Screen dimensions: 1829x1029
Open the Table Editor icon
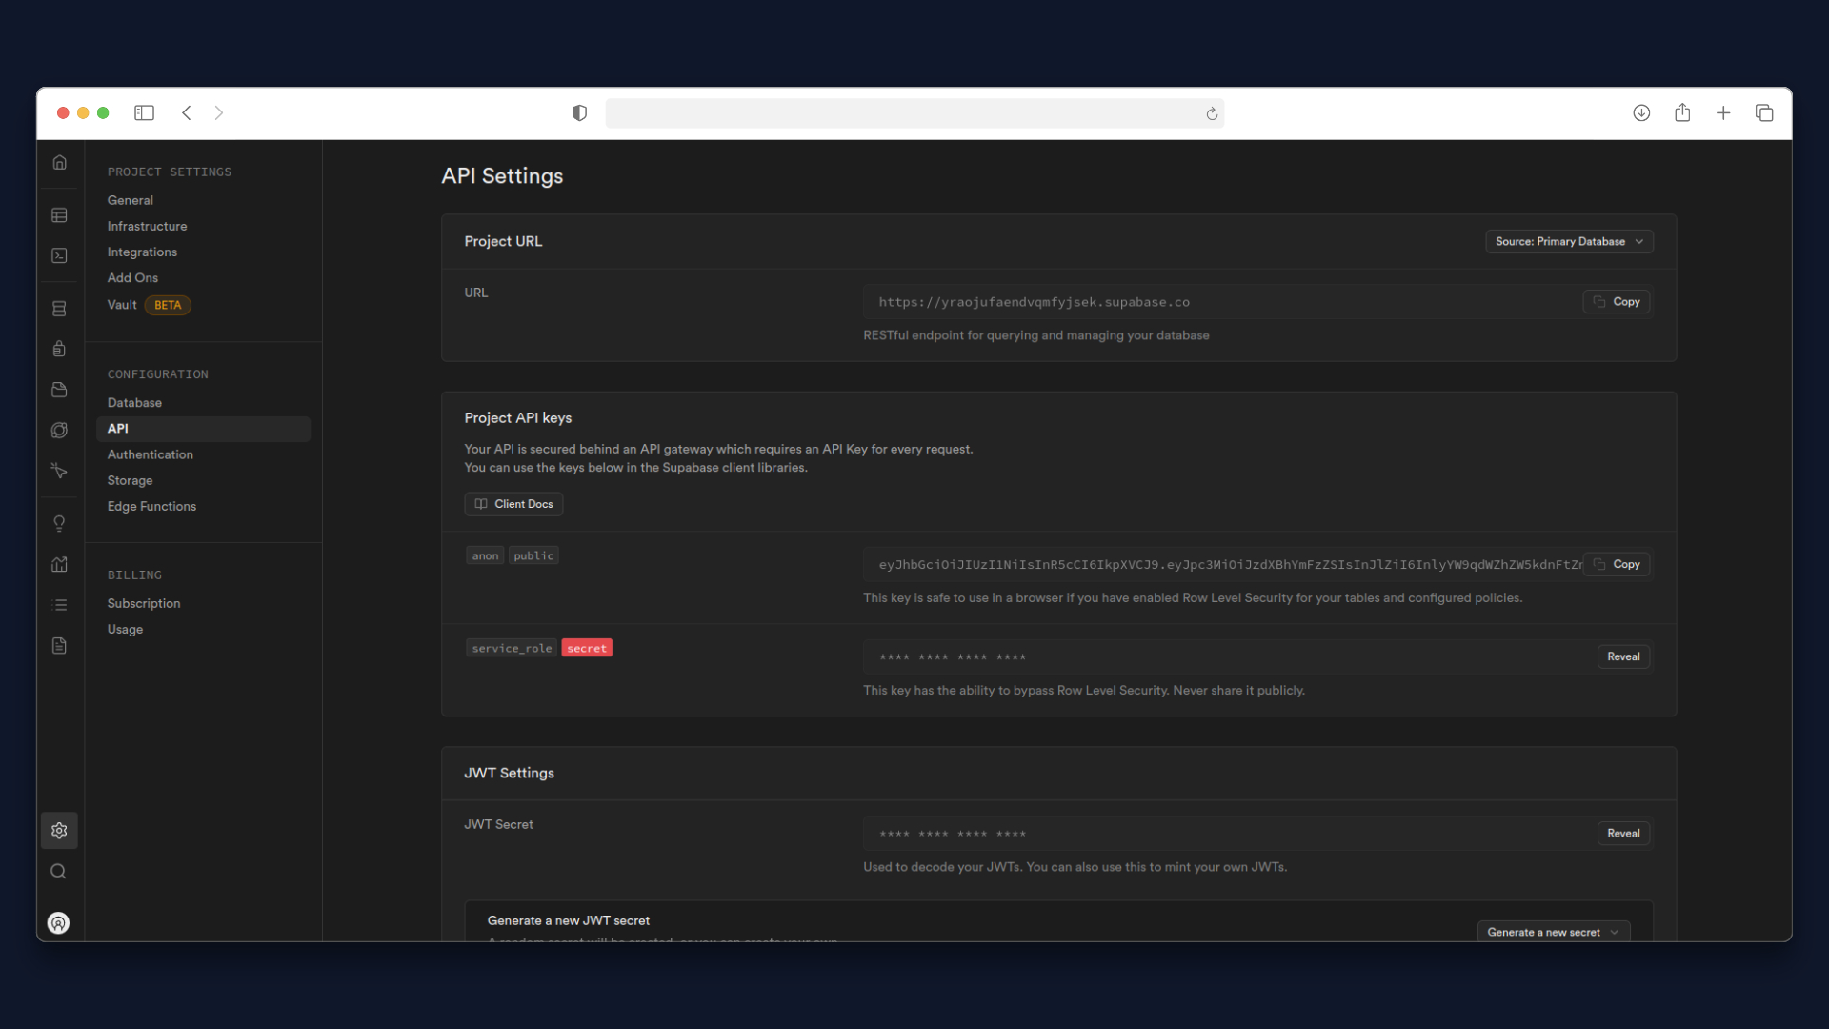pos(59,216)
